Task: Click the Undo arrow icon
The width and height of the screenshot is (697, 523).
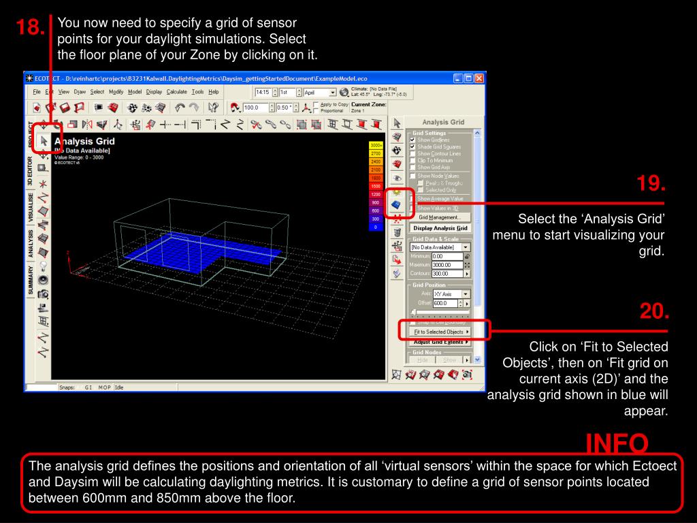Action: pos(180,108)
